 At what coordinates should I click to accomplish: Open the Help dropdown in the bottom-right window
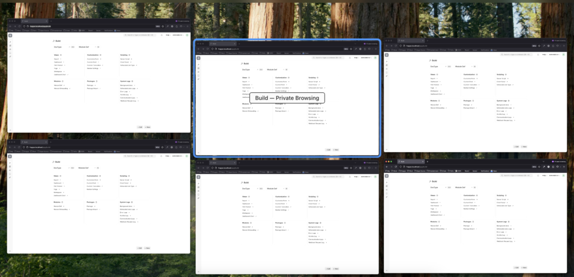coord(544,175)
